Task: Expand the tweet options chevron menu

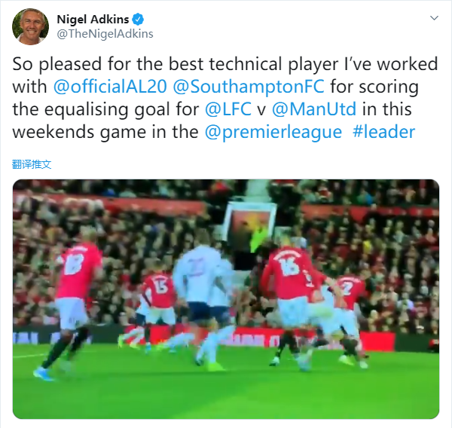Action: pos(434,18)
